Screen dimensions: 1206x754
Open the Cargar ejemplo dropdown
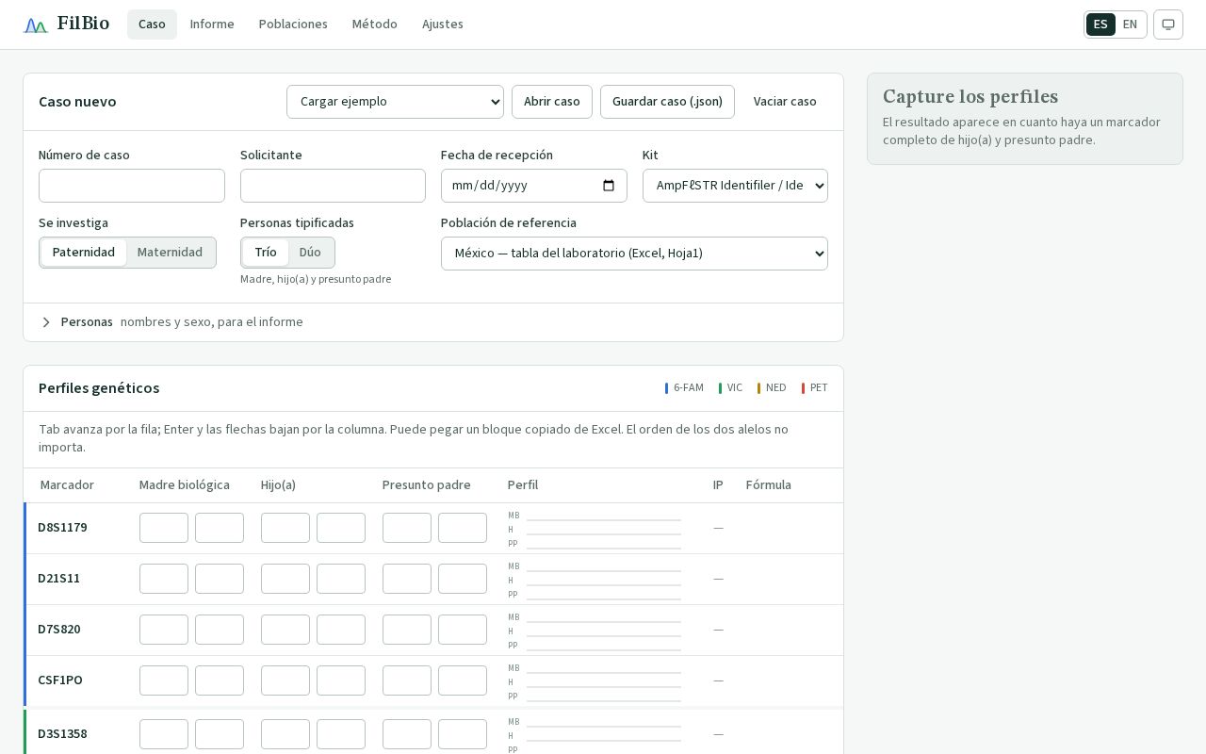click(395, 102)
